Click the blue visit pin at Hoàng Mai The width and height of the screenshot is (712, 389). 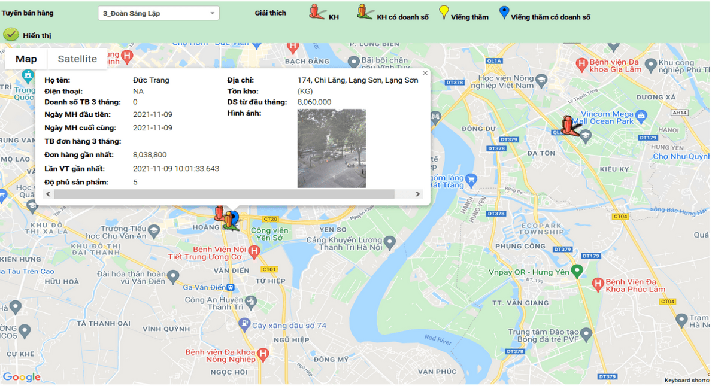234,218
